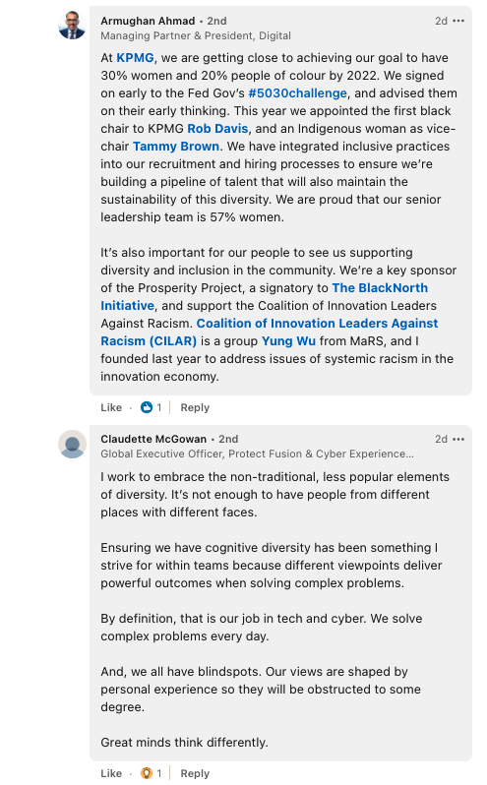Reply to Armughan Ahmad's comment

pos(195,407)
